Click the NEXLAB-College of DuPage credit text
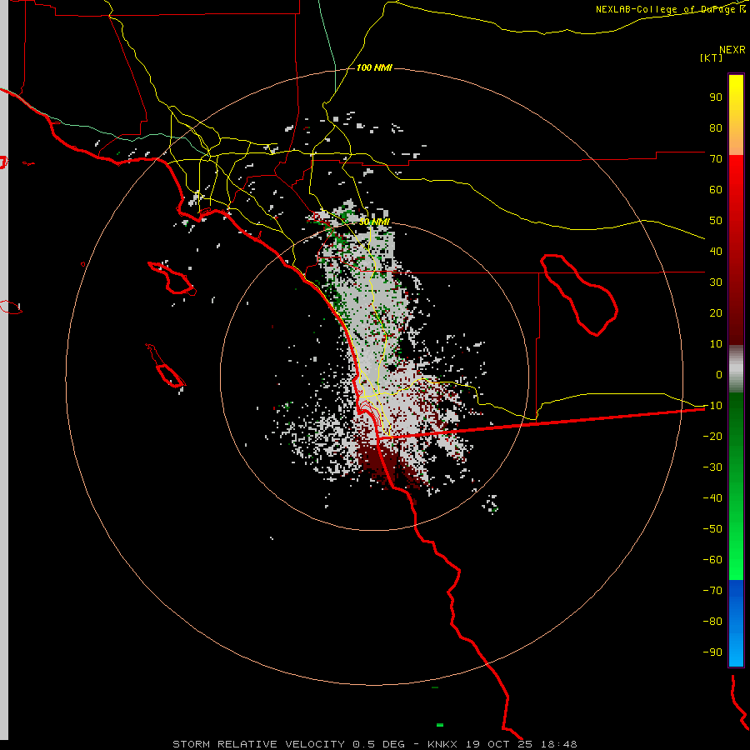Screen dimensions: 750x750 point(671,9)
